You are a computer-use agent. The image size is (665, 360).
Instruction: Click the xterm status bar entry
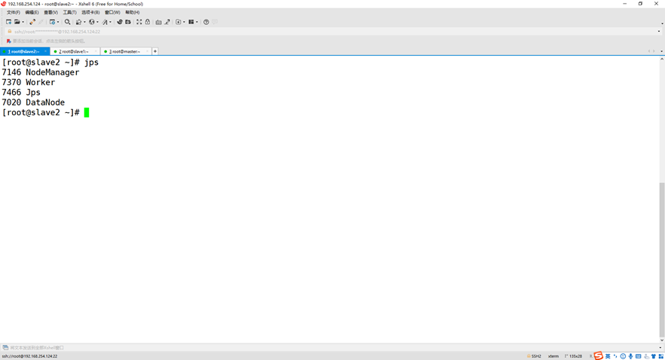[554, 356]
